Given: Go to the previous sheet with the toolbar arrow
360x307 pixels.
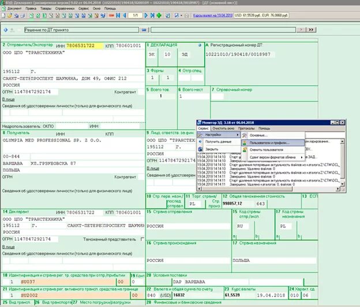Looking at the screenshot, I should (x=125, y=16).
